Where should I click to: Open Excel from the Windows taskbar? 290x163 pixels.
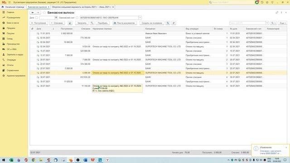(x=11, y=160)
